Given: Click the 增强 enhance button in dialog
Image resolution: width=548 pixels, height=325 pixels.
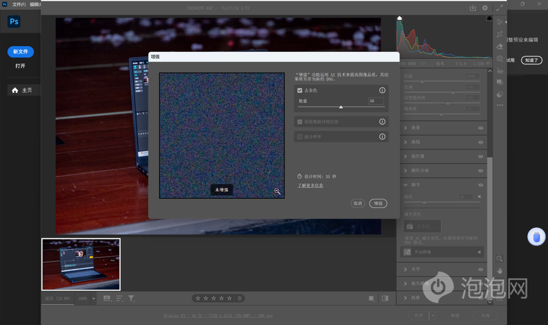Looking at the screenshot, I should click(x=378, y=203).
